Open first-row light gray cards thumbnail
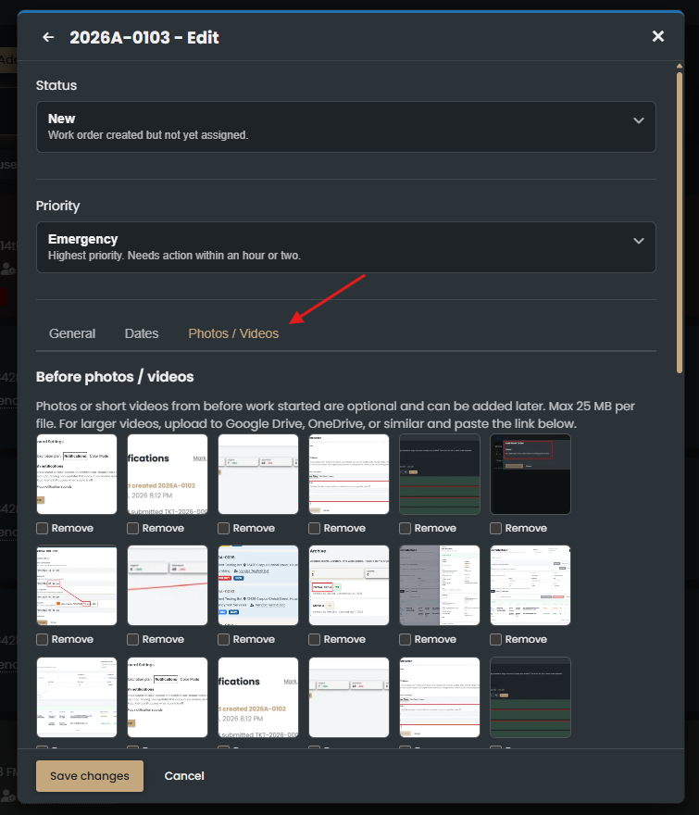The image size is (699, 815). coord(258,474)
